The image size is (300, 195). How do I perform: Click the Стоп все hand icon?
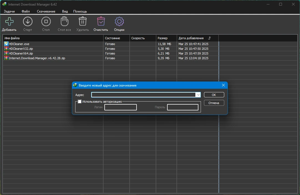pos(64,21)
